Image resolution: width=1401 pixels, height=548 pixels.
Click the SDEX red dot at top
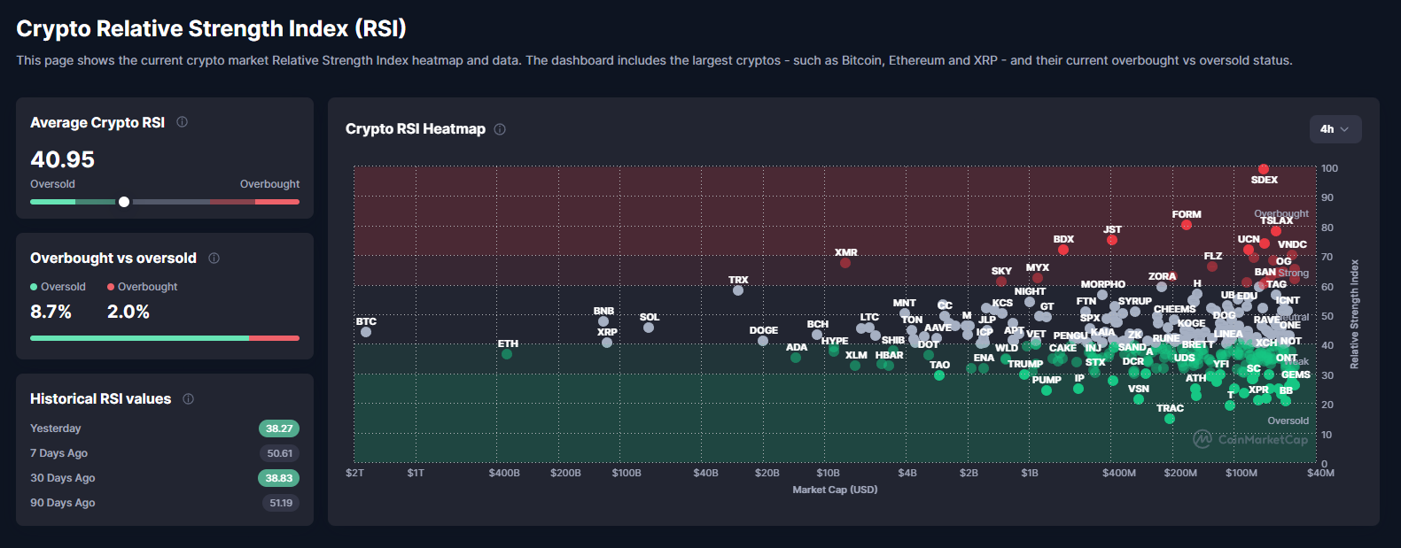pyautogui.click(x=1264, y=169)
